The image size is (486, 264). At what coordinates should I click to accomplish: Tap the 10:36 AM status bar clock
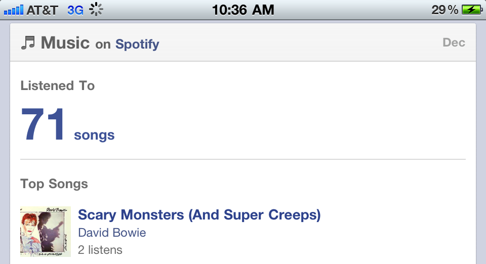[x=243, y=10]
